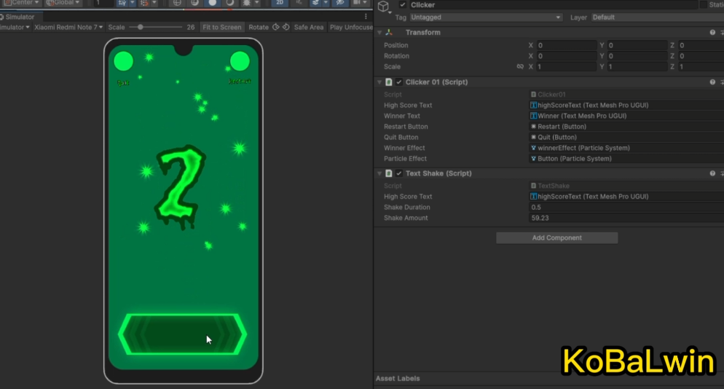Select Winner Text object field
The width and height of the screenshot is (724, 389).
point(626,116)
